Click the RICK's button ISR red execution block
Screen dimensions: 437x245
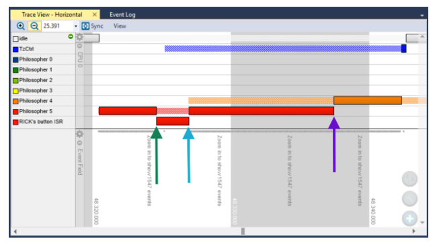tap(173, 121)
